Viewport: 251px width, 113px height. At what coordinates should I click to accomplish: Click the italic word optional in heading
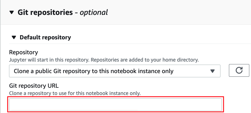94,12
